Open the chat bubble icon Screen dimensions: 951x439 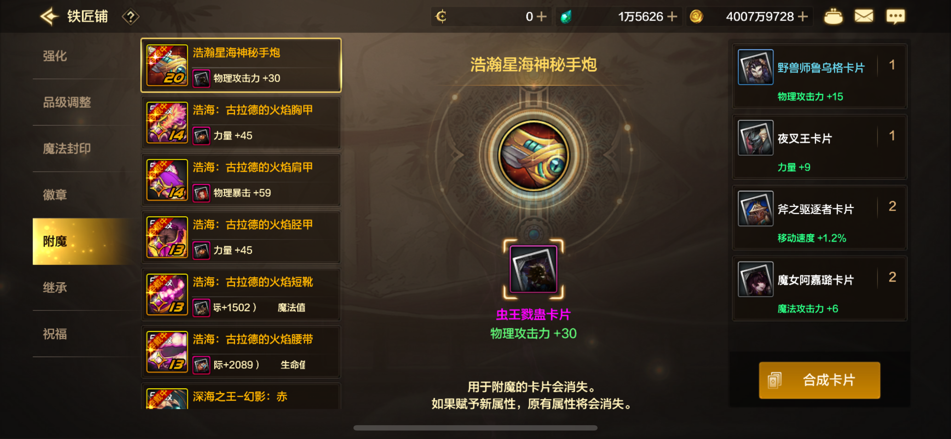(895, 17)
